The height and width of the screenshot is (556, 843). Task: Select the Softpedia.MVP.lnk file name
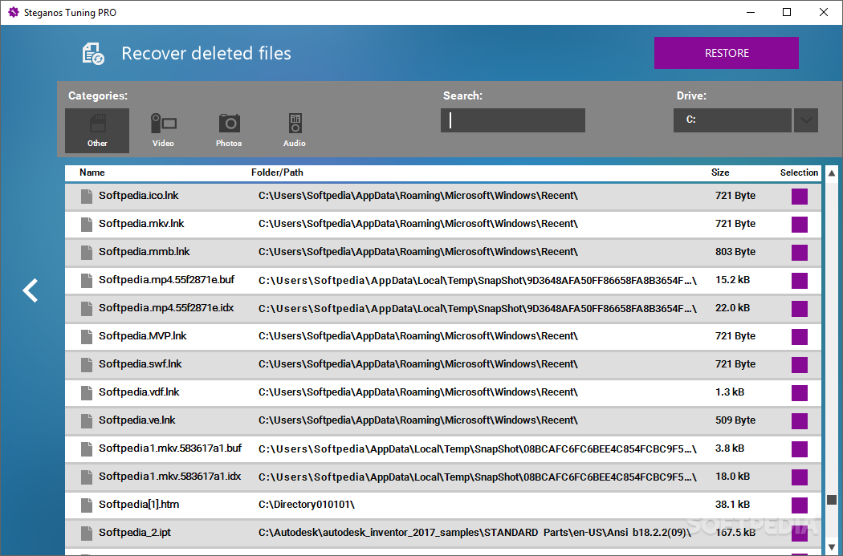click(x=142, y=335)
